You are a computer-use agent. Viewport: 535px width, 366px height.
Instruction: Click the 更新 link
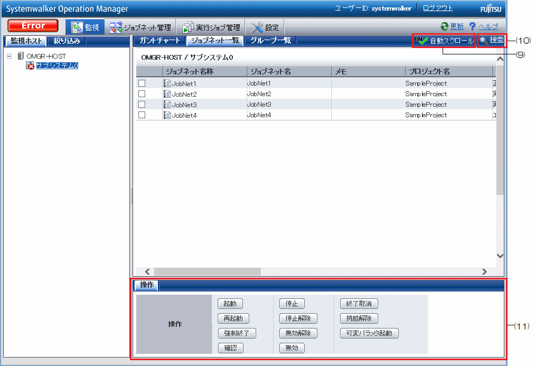(457, 26)
